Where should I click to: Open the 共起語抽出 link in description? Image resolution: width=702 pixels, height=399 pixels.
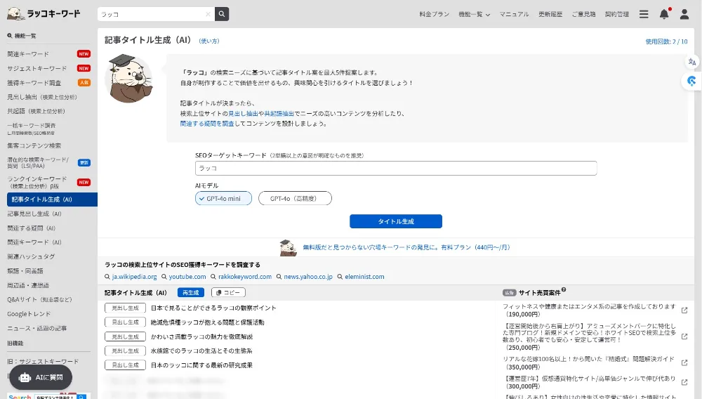click(x=279, y=114)
